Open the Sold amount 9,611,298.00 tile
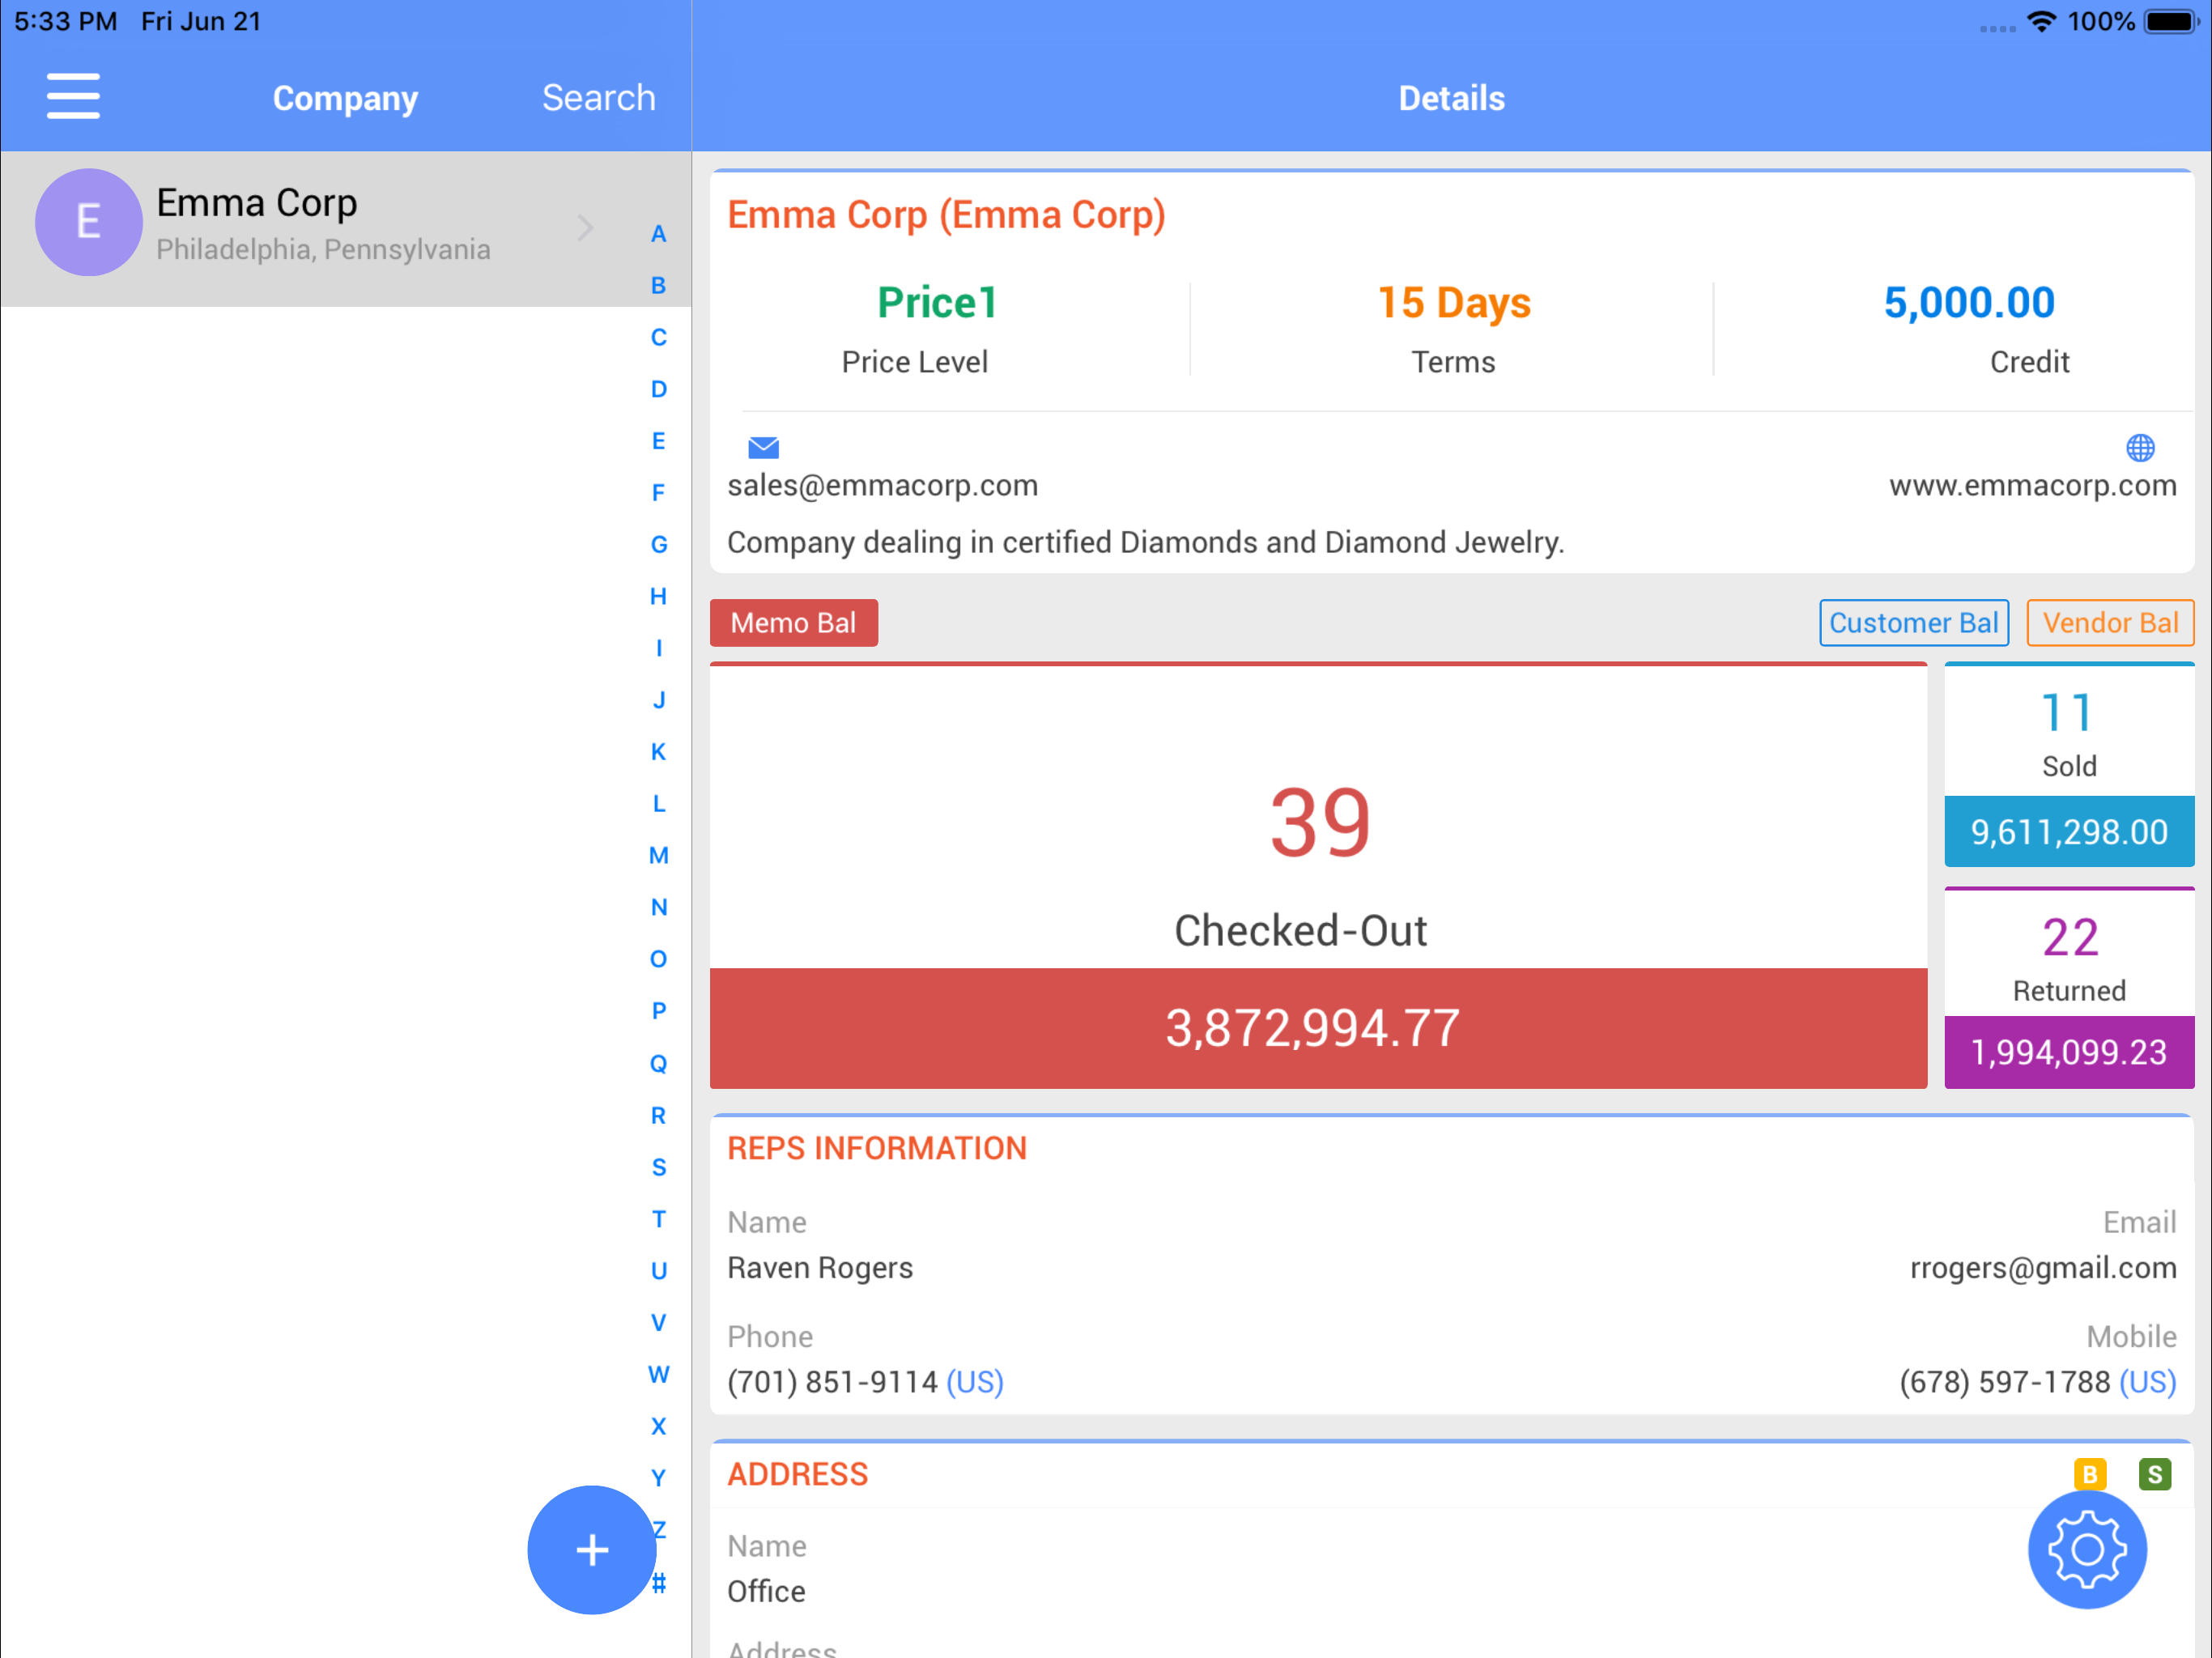Image resolution: width=2212 pixels, height=1658 pixels. coord(2068,831)
